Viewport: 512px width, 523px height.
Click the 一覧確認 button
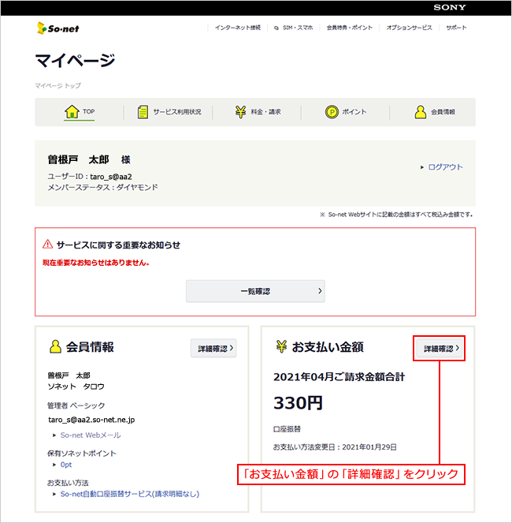tap(255, 291)
